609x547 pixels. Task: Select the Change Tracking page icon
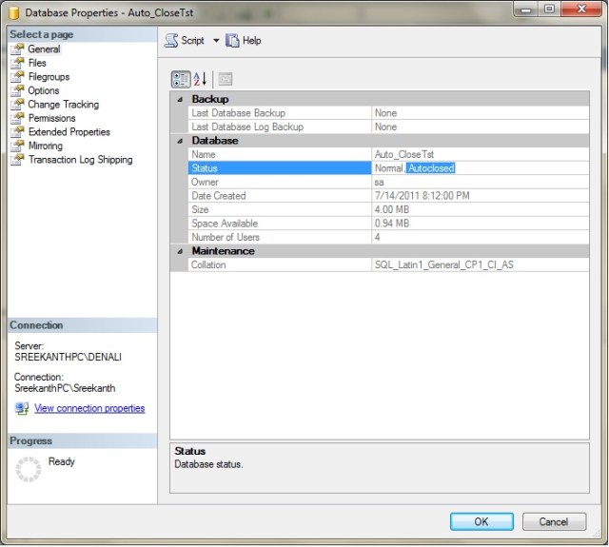click(17, 105)
